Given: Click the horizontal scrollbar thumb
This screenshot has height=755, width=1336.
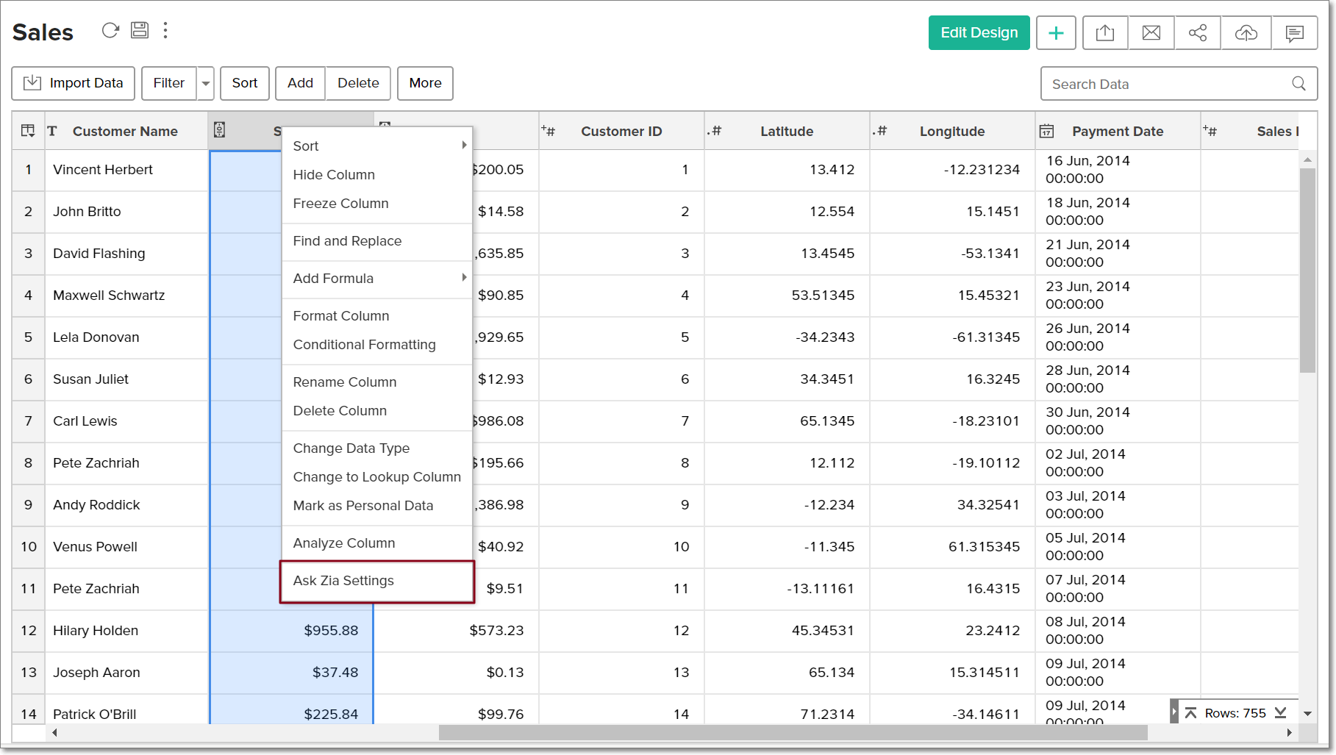Looking at the screenshot, I should (x=793, y=733).
